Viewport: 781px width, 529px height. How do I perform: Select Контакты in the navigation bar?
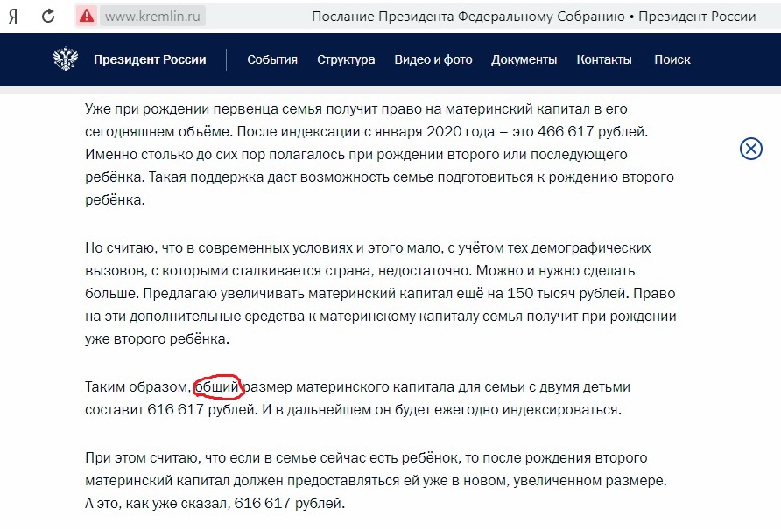pos(604,59)
